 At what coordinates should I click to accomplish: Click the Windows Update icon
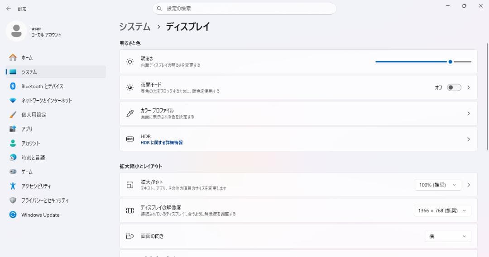pyautogui.click(x=13, y=215)
